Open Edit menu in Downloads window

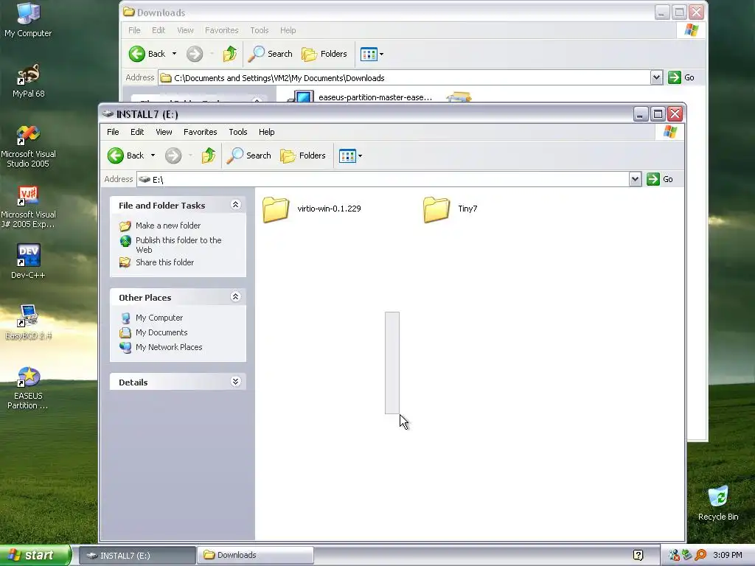tap(159, 30)
